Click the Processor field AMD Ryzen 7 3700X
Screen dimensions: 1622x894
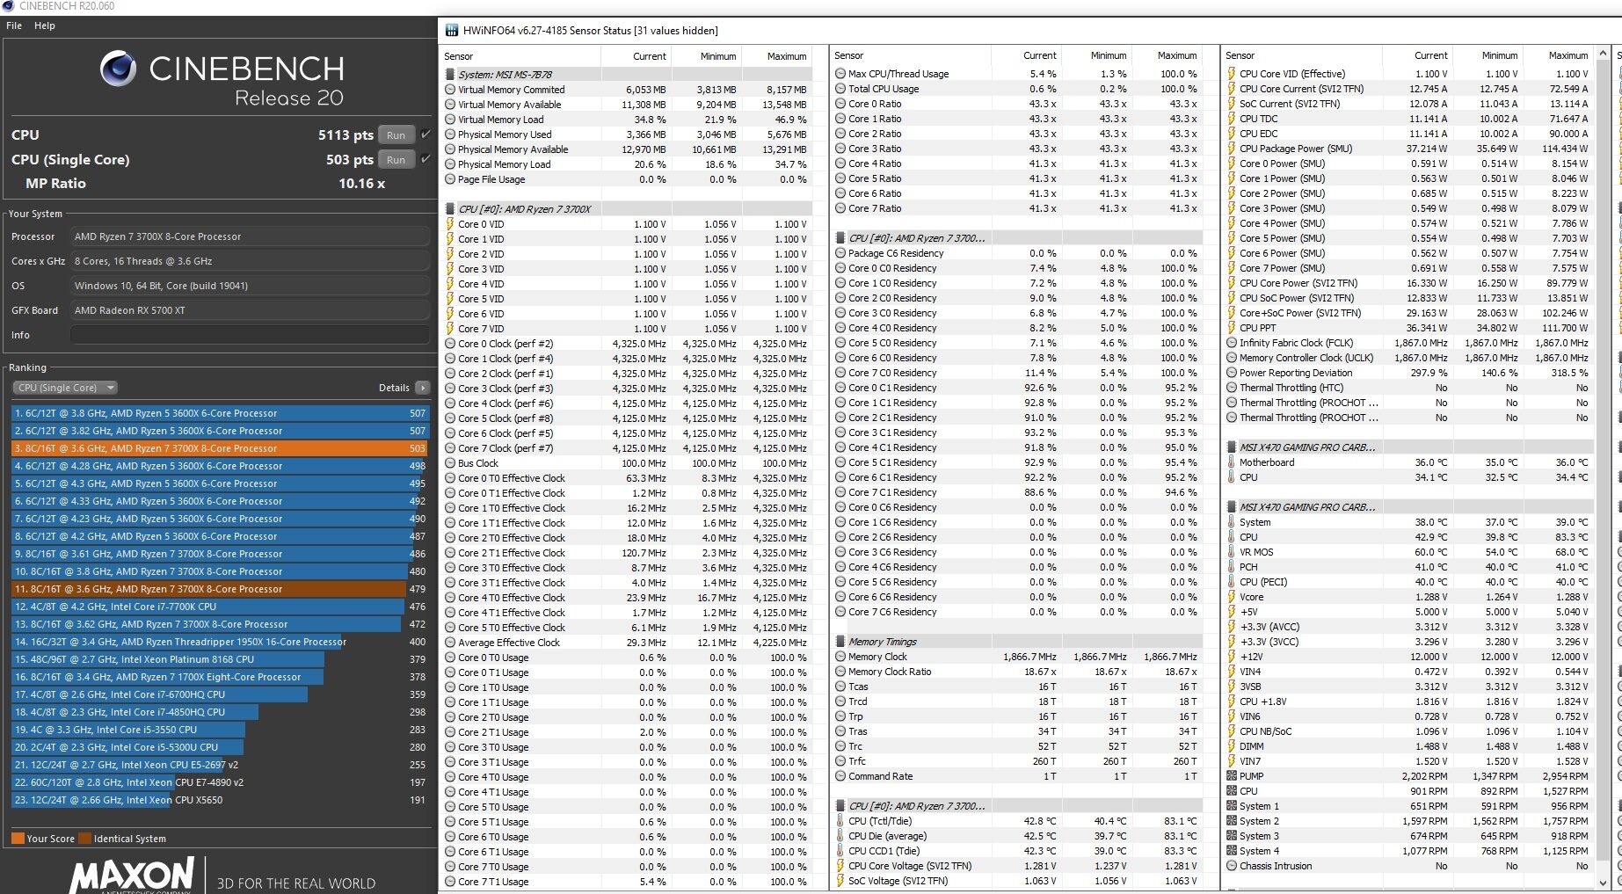pos(250,236)
